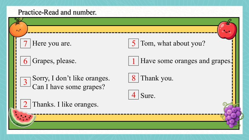This screenshot has height=140, width=249.
Task: Select number box 7 beside 'Here you are.'
Action: (x=25, y=43)
